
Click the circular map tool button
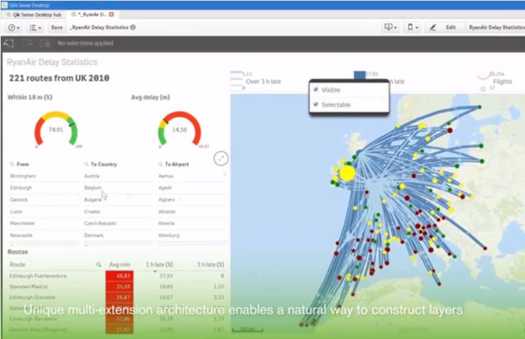coord(221,158)
